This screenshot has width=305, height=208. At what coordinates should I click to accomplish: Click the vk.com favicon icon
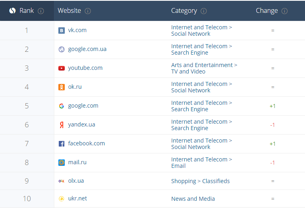tap(61, 31)
